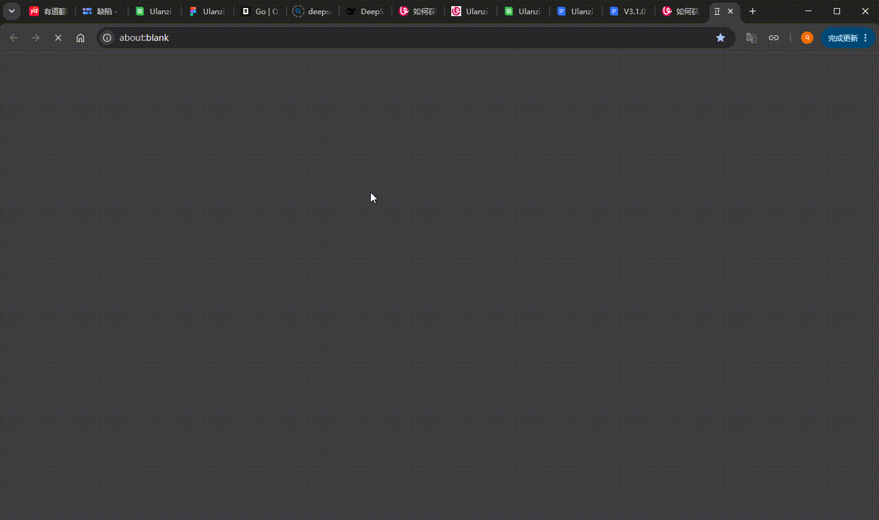Switch to the 缺陷 tab
This screenshot has width=879, height=520.
tap(102, 11)
